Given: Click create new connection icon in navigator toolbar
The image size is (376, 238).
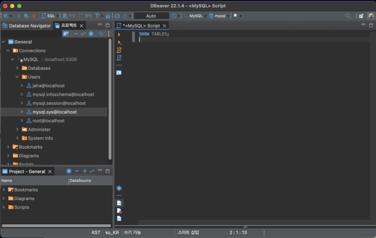Looking at the screenshot, I should point(66,34).
